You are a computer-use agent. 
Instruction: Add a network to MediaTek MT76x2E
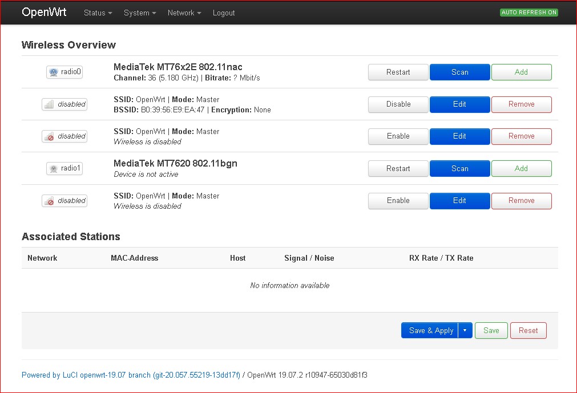click(521, 72)
